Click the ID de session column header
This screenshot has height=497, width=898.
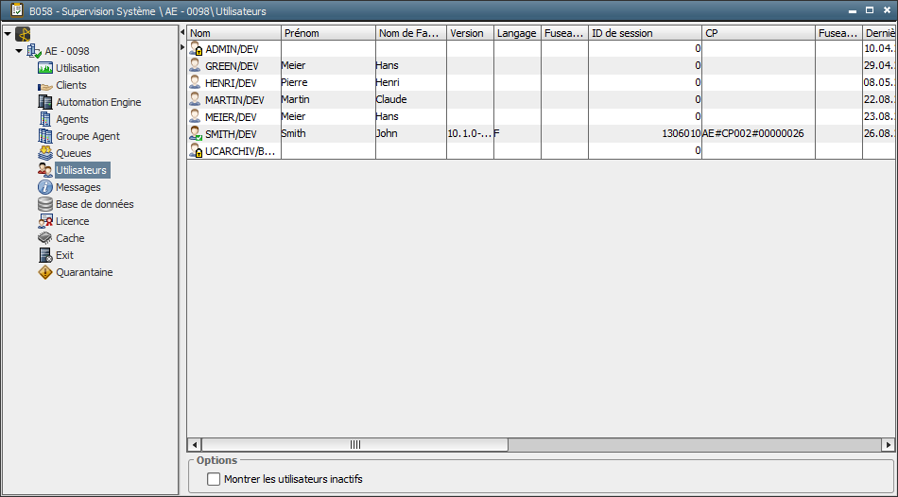(x=644, y=33)
